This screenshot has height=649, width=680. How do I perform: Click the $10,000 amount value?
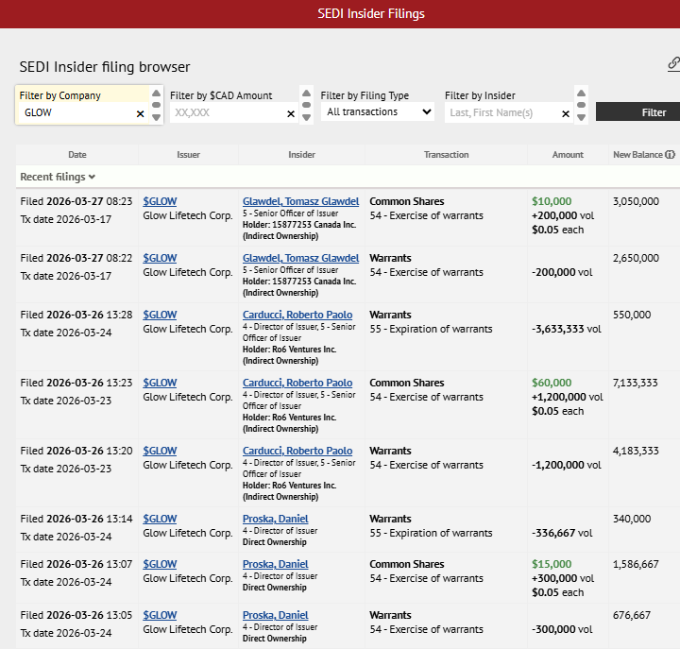552,202
